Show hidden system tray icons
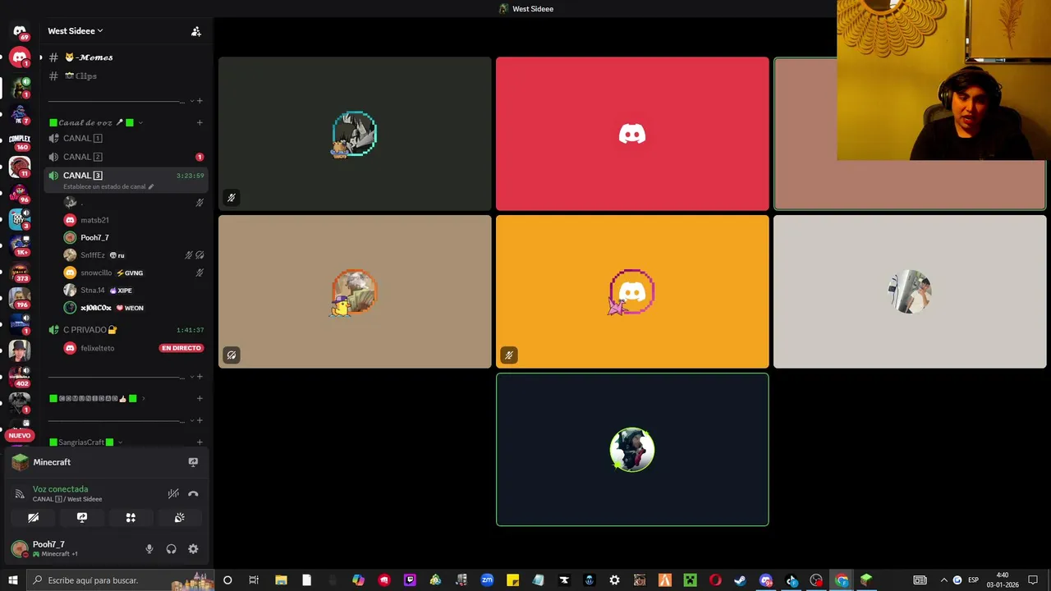Screen dimensions: 1051x591 [x=943, y=580]
